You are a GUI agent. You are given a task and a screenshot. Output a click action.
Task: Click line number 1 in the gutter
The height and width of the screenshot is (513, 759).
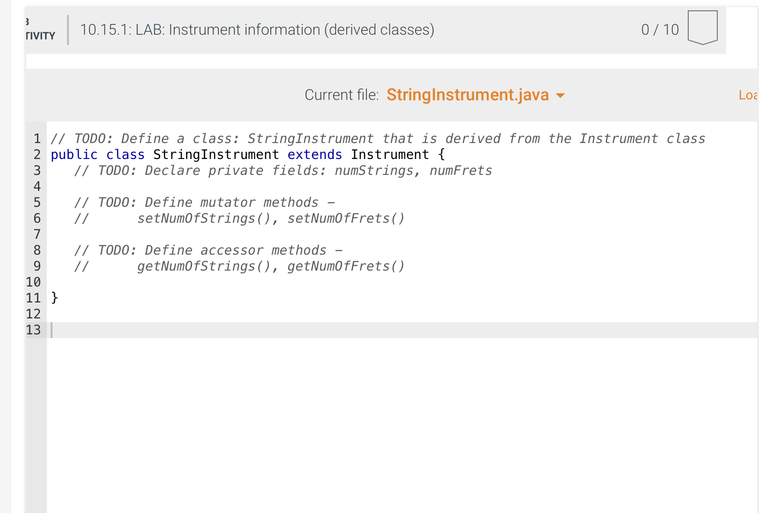(x=37, y=138)
